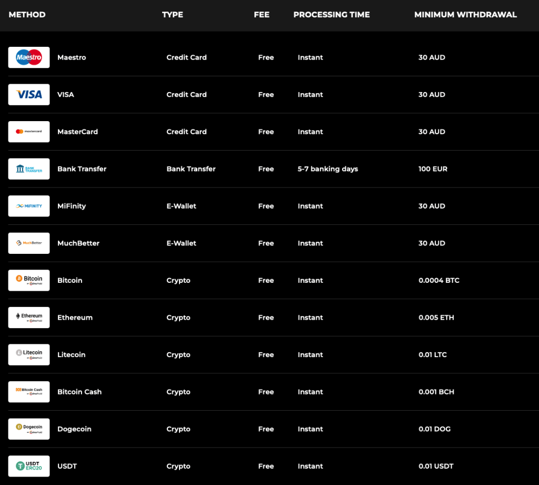This screenshot has width=539, height=485.
Task: Select the VISA logo icon
Action: [29, 95]
